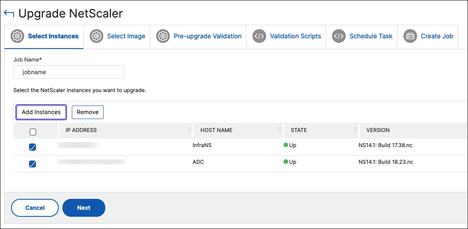468x229 pixels.
Task: Open the Create Job tab label
Action: (437, 36)
